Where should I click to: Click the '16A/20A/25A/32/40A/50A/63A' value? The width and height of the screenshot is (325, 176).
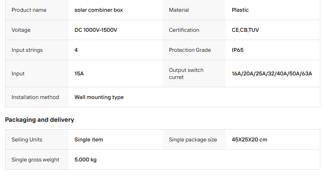272,73
